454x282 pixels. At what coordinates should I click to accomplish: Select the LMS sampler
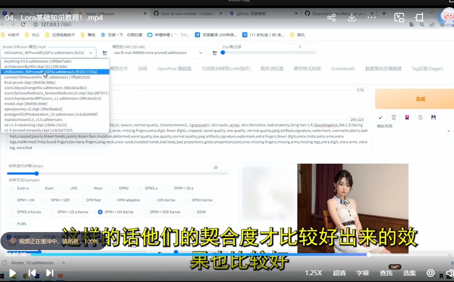pos(70,188)
